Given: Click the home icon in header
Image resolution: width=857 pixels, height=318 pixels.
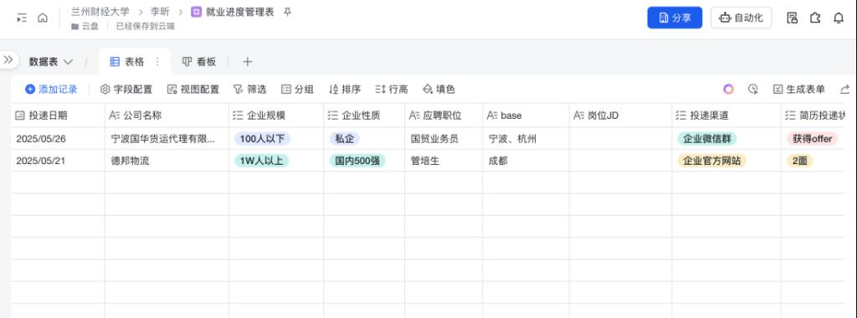Looking at the screenshot, I should point(43,18).
